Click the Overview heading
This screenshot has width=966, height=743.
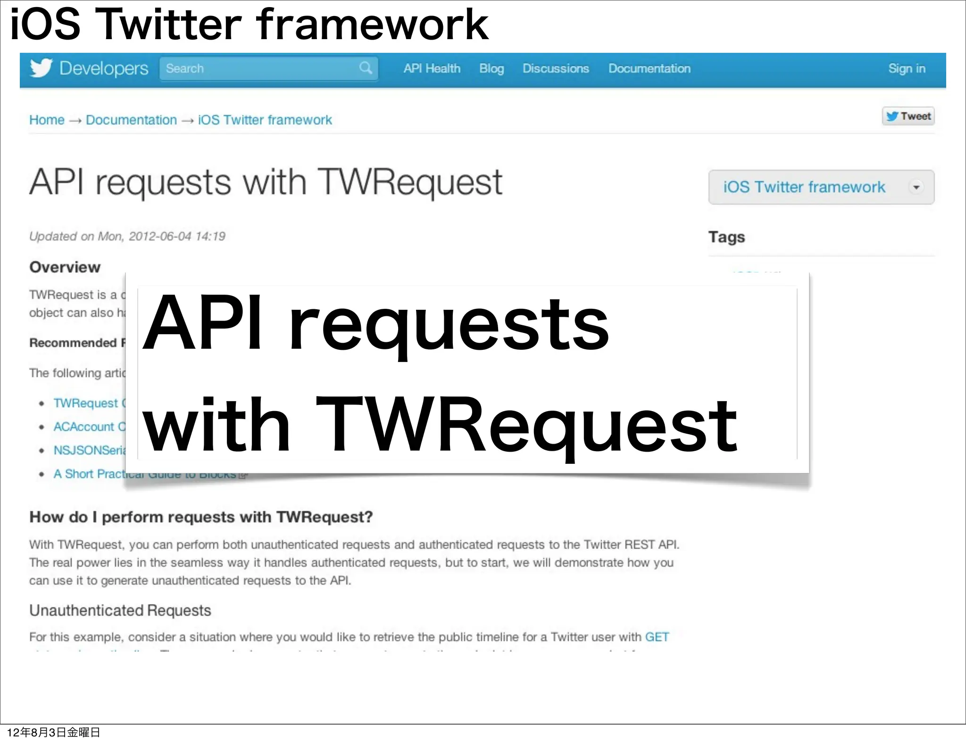click(x=65, y=267)
